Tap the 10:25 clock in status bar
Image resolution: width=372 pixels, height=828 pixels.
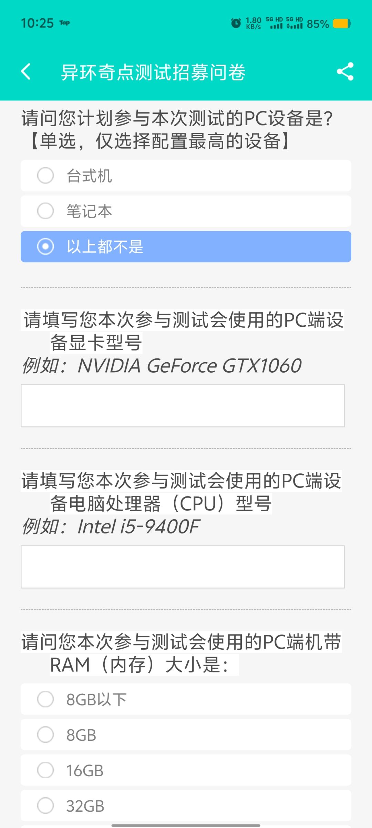(x=37, y=23)
